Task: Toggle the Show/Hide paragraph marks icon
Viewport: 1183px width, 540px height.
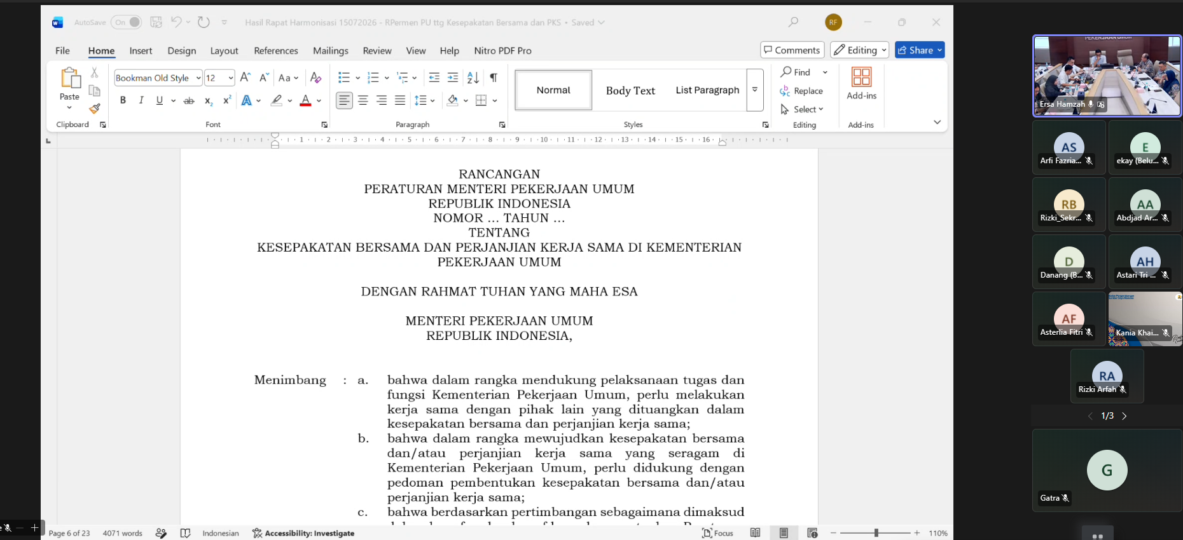Action: click(x=494, y=78)
